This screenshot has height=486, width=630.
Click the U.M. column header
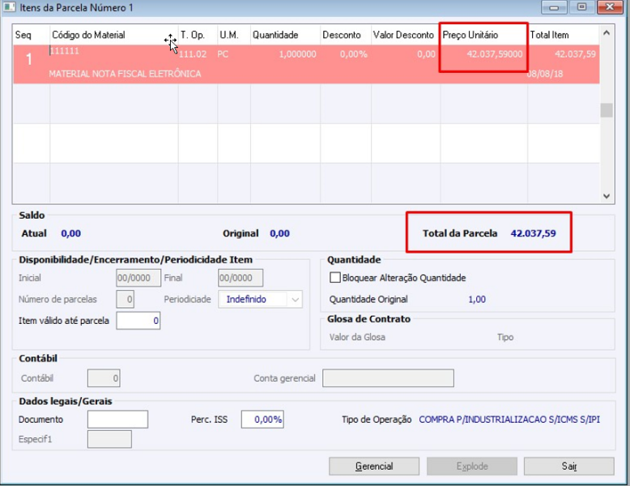pyautogui.click(x=234, y=35)
